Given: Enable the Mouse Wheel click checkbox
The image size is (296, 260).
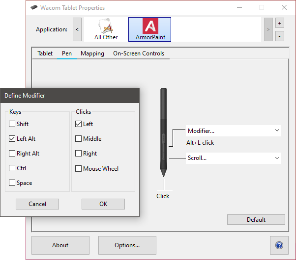Looking at the screenshot, I should pyautogui.click(x=79, y=169).
